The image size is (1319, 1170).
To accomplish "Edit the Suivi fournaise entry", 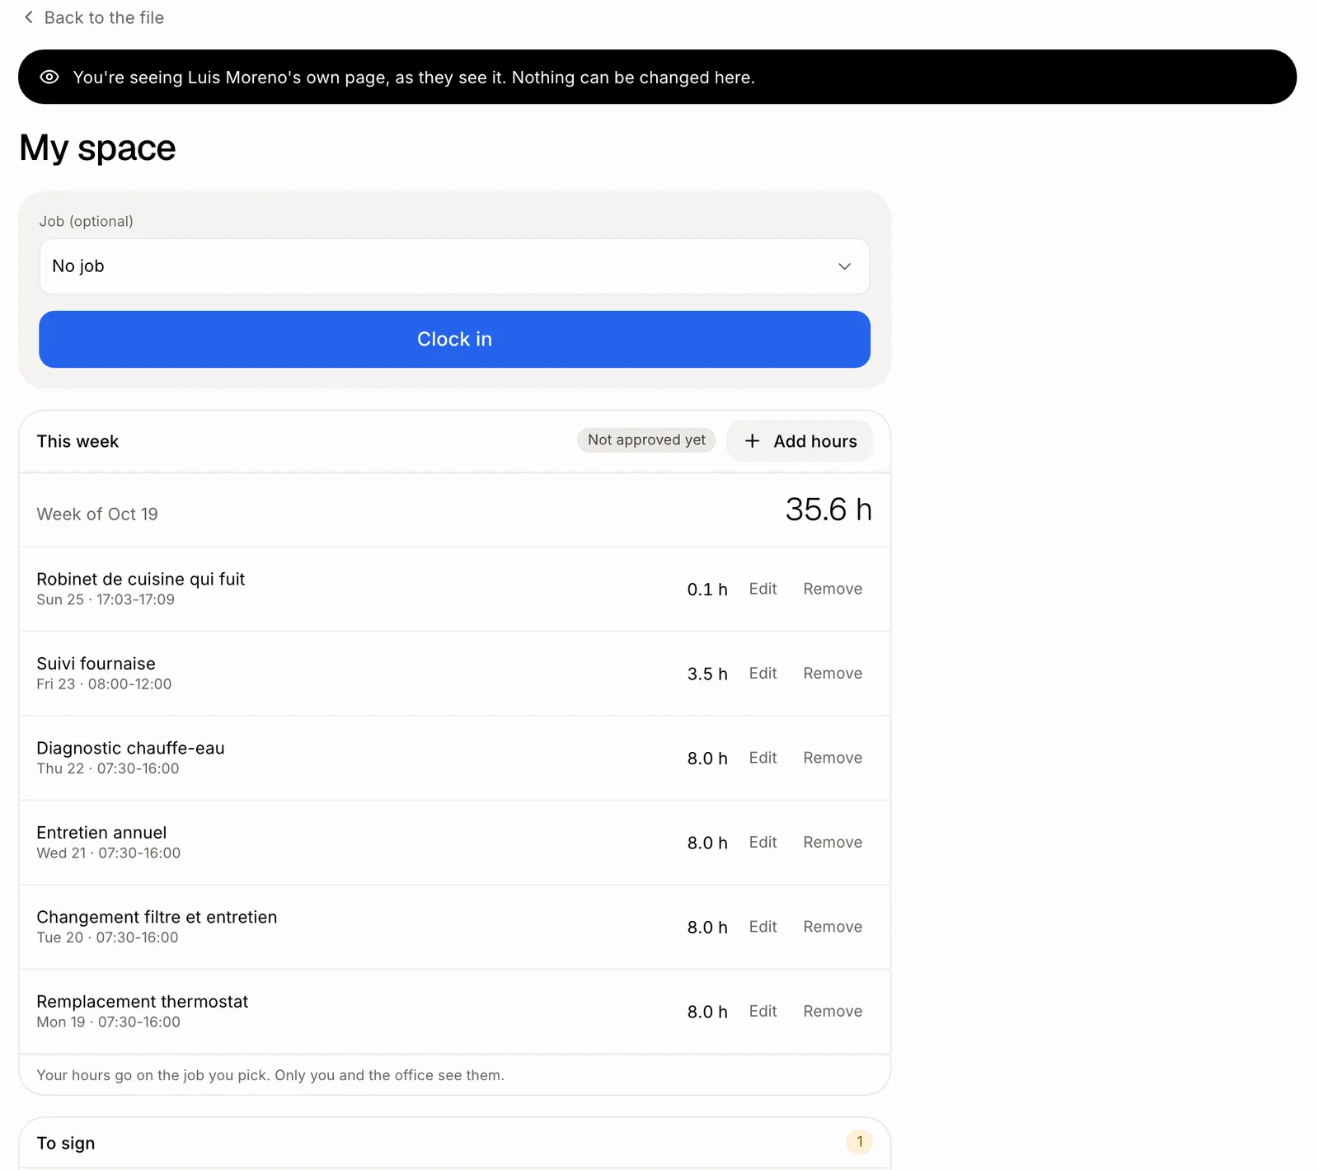I will coord(763,673).
